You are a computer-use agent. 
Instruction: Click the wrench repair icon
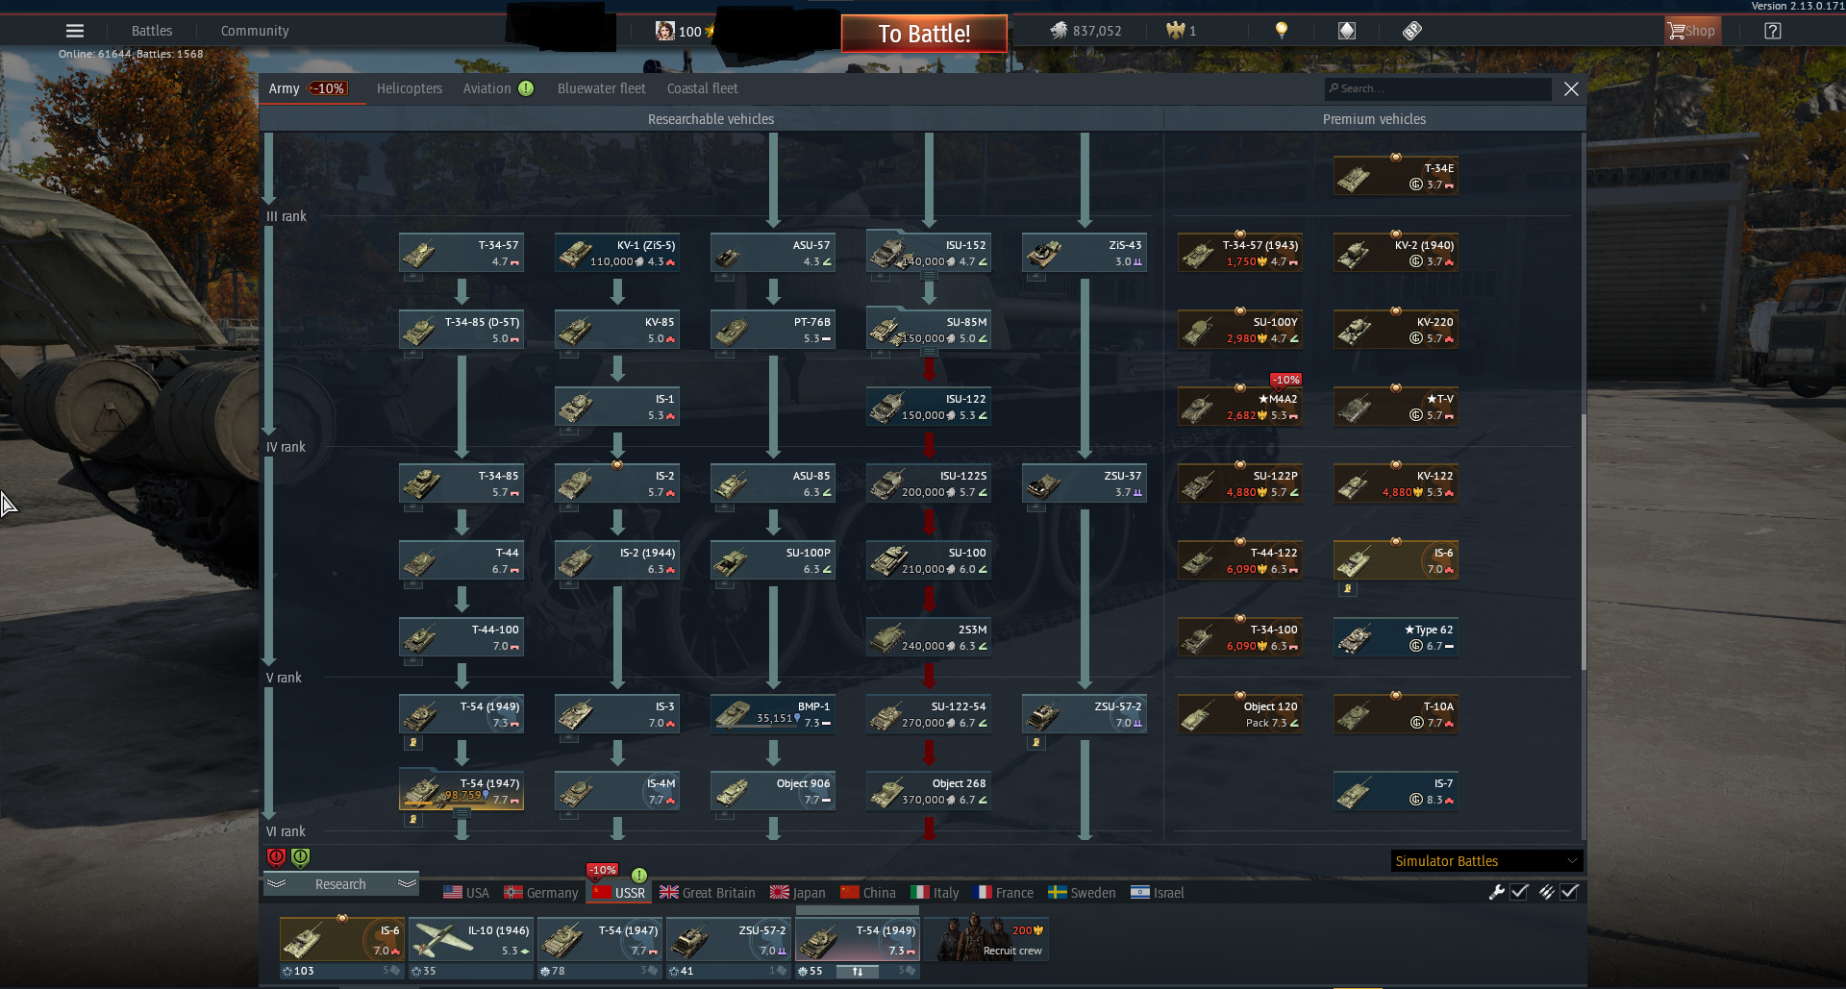1496,892
